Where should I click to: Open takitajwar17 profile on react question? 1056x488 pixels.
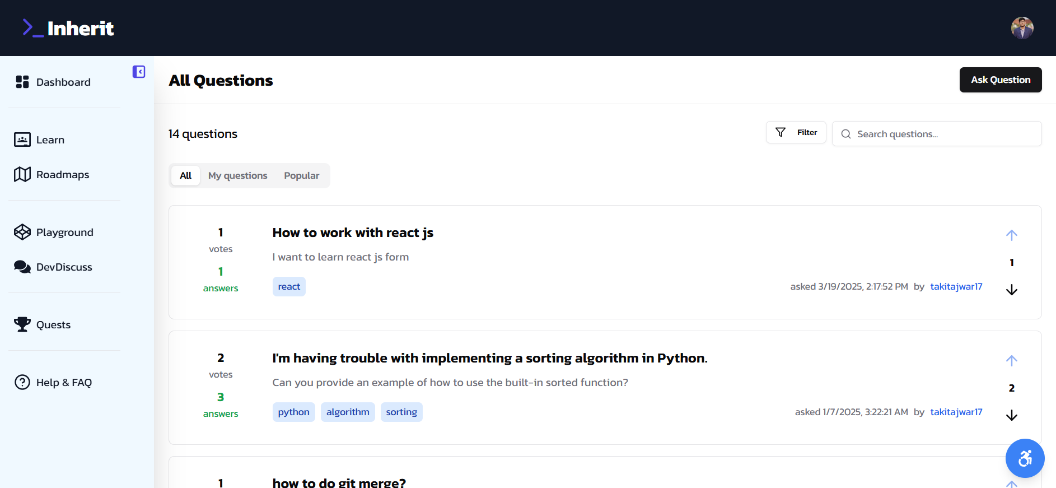pos(956,286)
